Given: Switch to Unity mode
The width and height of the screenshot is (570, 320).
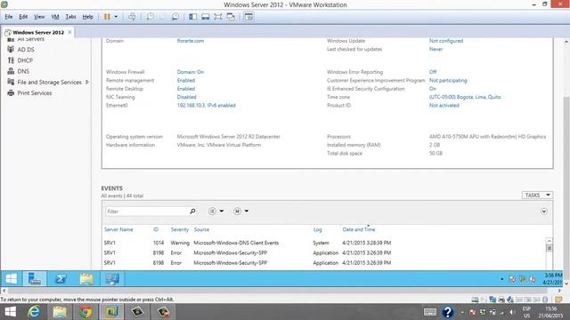Looking at the screenshot, I should click(231, 17).
